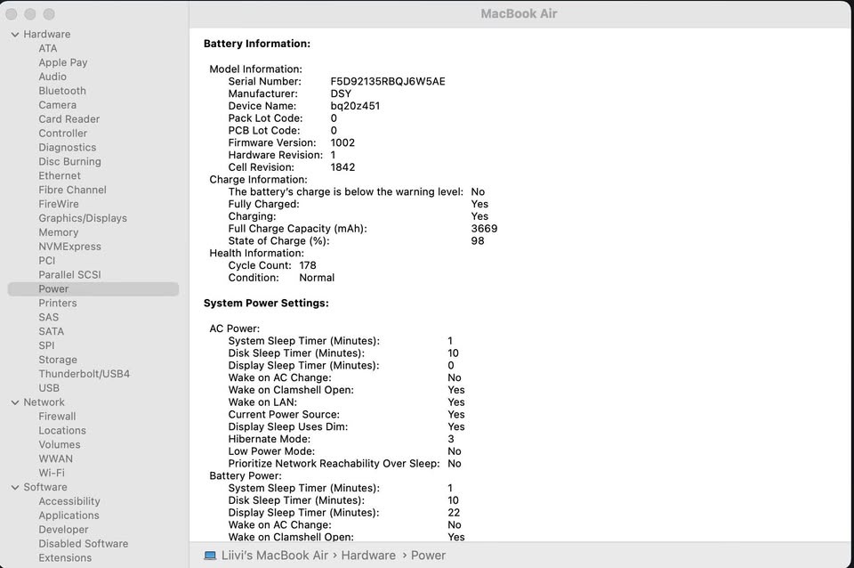Open WWAN information
854x568 pixels.
tap(55, 459)
